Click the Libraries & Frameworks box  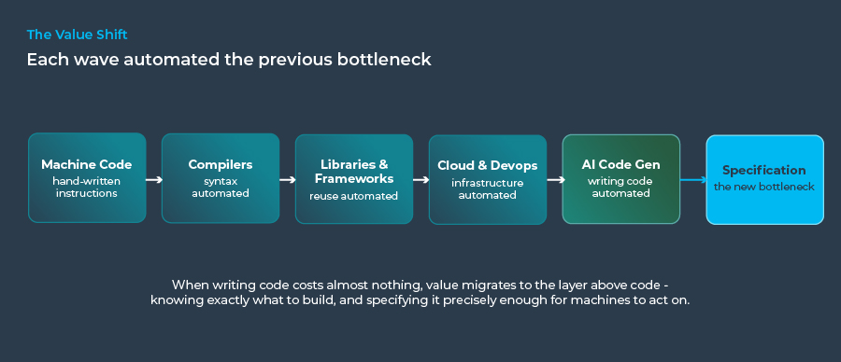tap(354, 179)
